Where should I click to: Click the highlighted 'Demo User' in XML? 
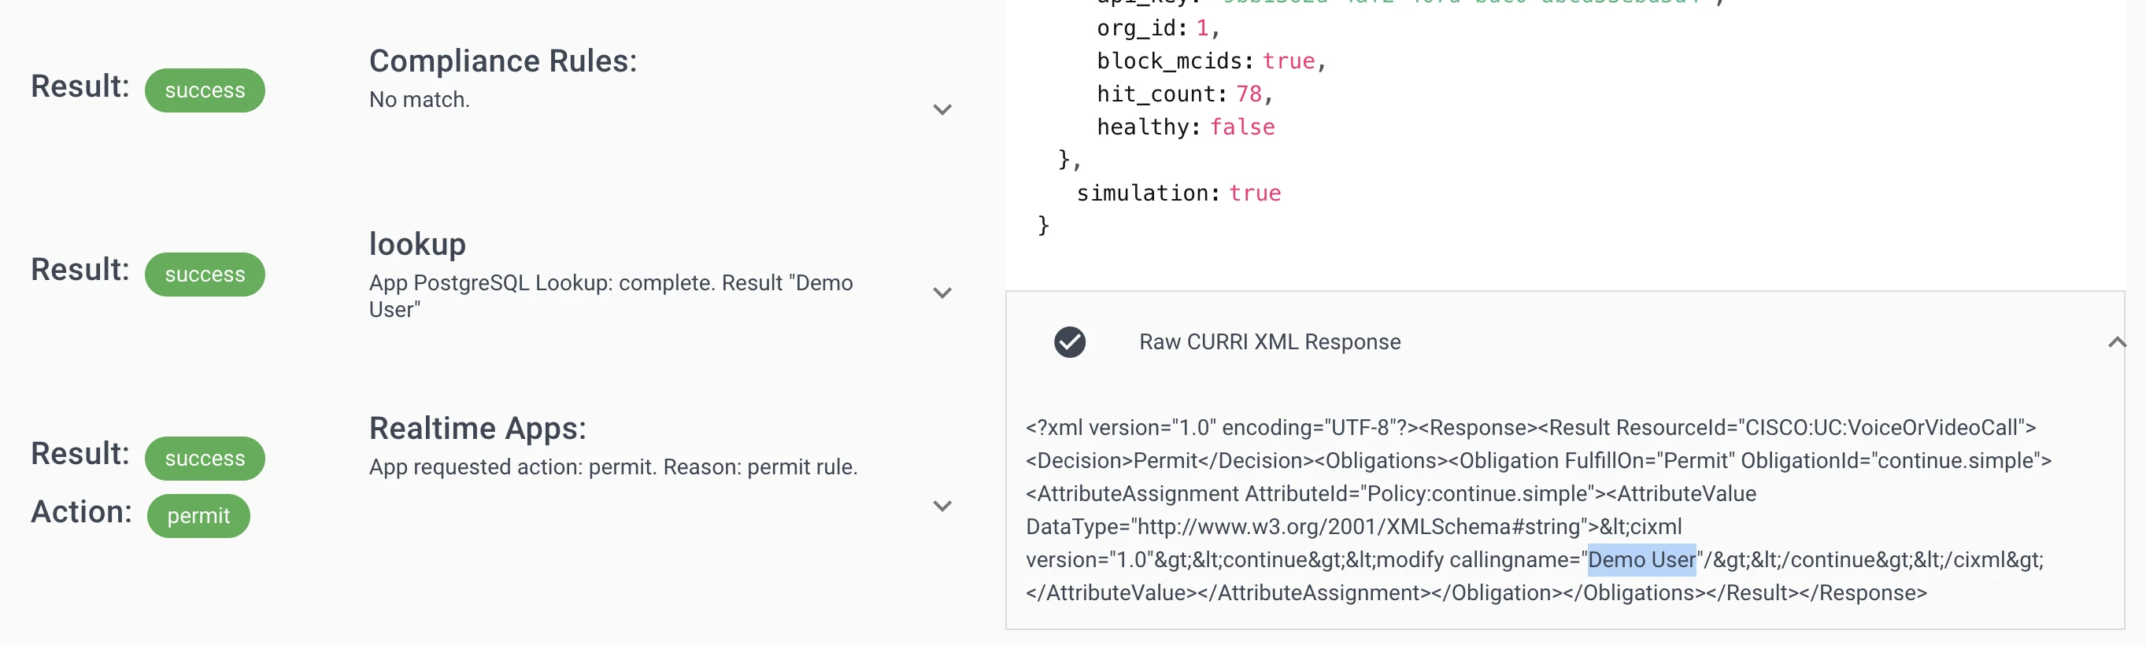point(1641,559)
